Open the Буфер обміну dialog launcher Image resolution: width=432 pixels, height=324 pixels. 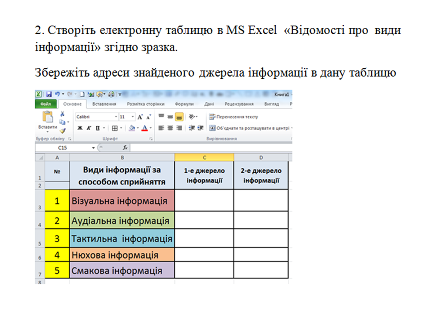tap(70, 139)
